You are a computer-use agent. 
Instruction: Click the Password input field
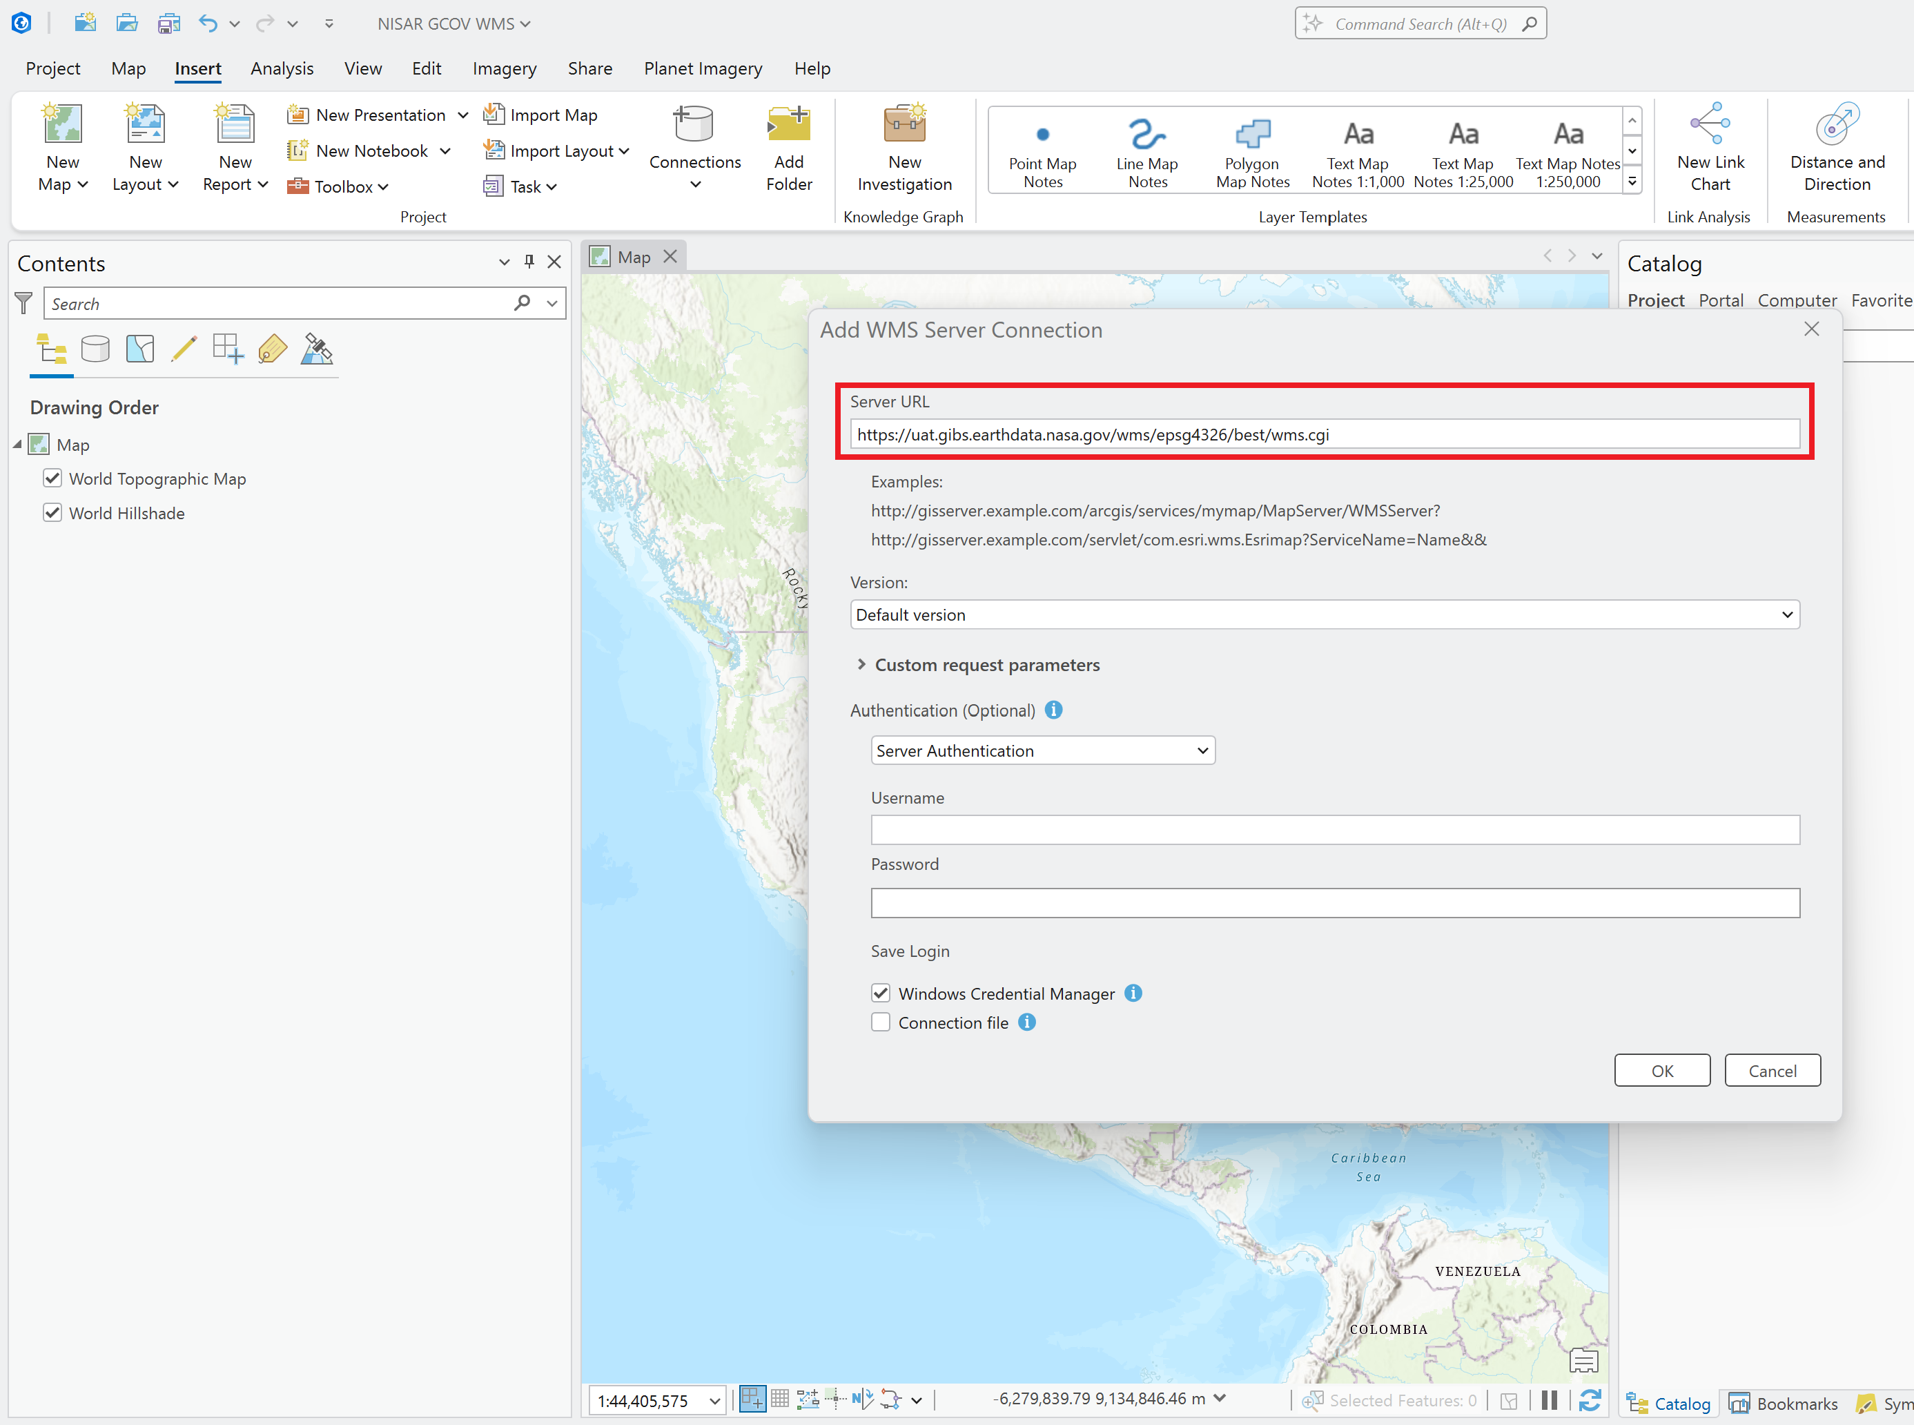coord(1336,903)
